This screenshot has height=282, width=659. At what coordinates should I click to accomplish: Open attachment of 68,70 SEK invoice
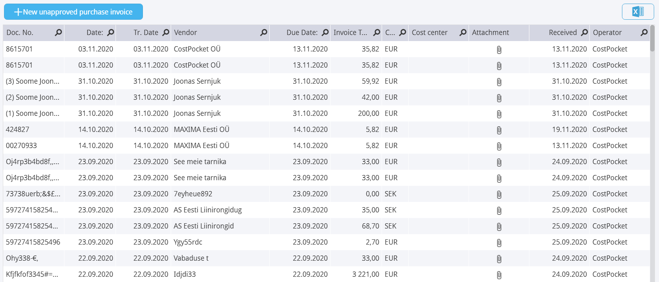(499, 226)
